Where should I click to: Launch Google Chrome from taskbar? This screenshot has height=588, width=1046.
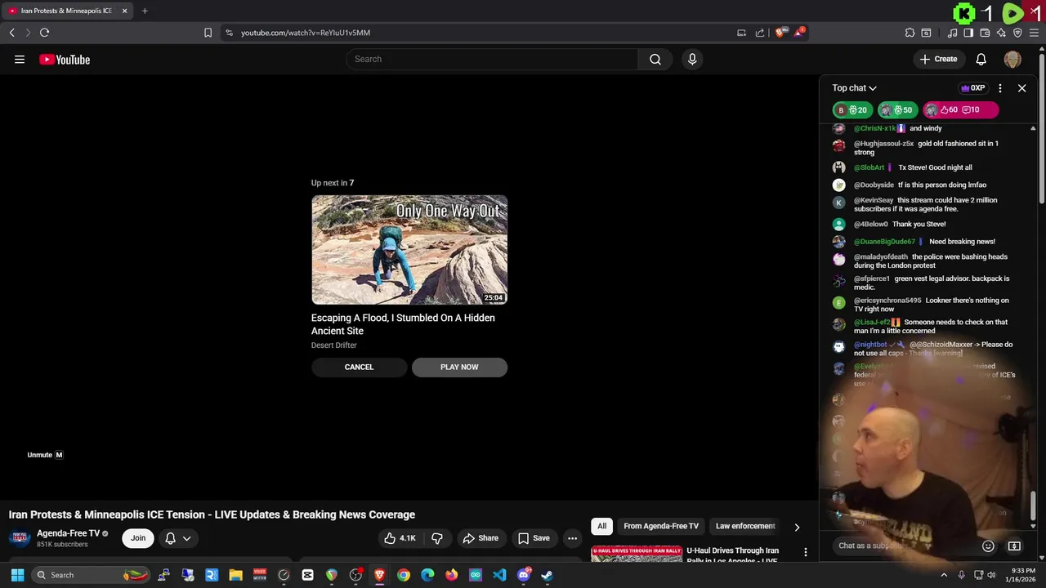click(x=404, y=575)
